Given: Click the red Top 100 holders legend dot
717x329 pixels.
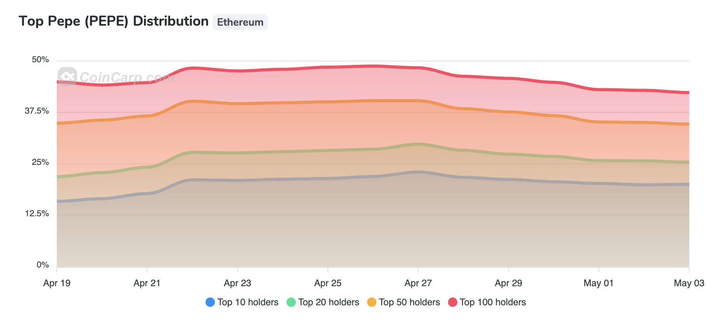Looking at the screenshot, I should (453, 302).
